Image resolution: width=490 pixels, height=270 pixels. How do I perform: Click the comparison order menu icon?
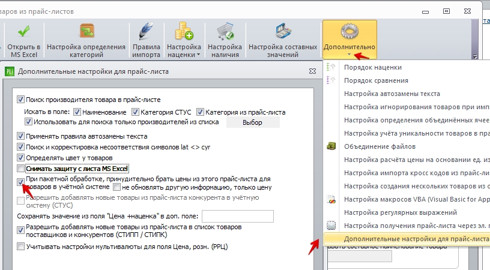tap(331, 80)
